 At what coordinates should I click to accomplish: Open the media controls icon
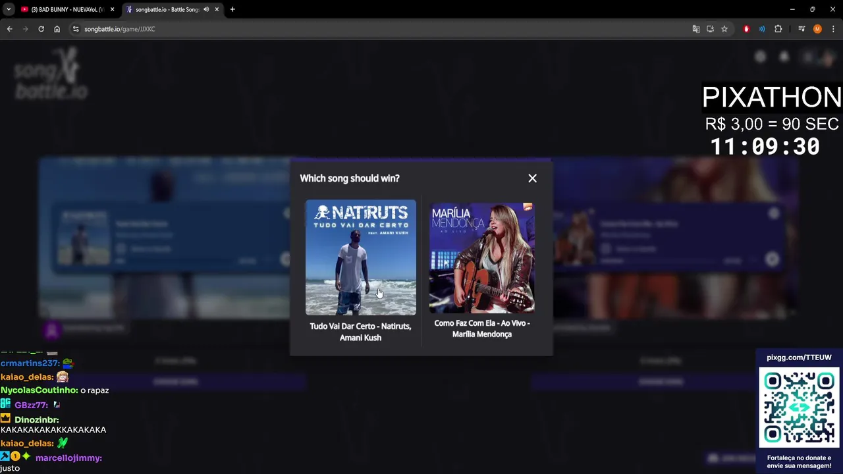802,29
